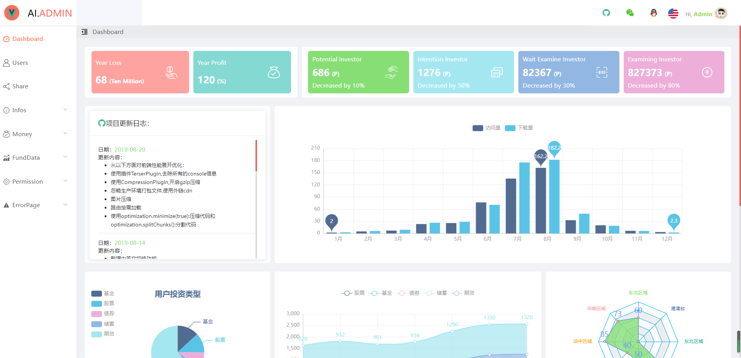The width and height of the screenshot is (741, 358).
Task: Open Users in the sidebar
Action: pyautogui.click(x=38, y=63)
